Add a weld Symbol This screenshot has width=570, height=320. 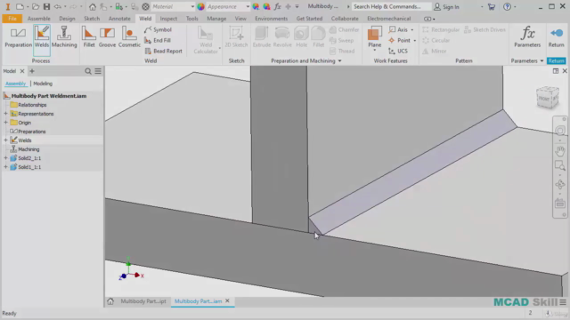[x=158, y=29]
